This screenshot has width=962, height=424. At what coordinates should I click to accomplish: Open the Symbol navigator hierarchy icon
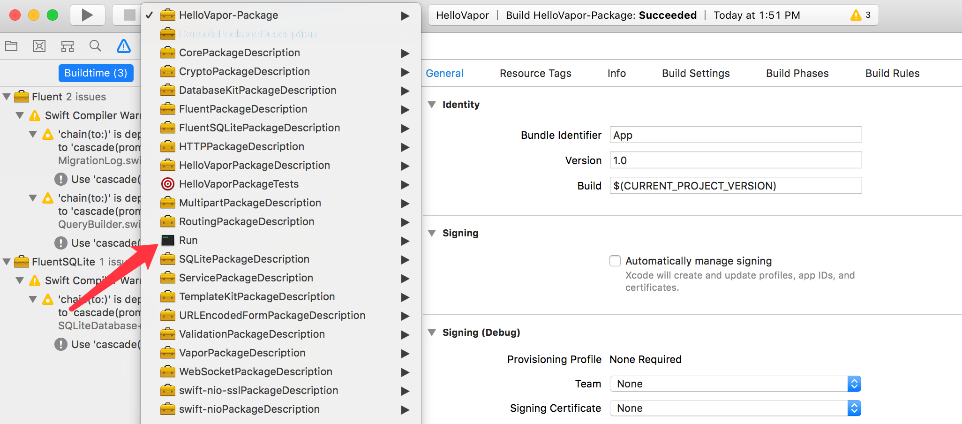[x=68, y=46]
